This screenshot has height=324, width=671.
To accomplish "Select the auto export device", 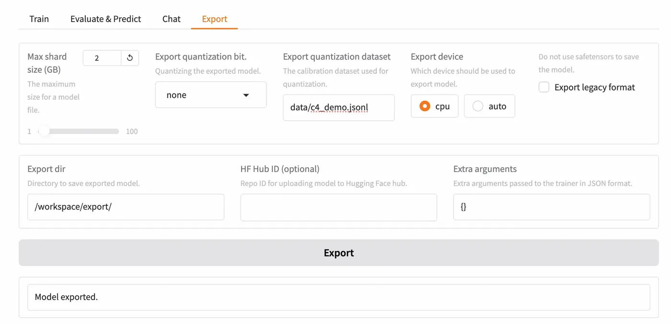I will click(x=478, y=106).
